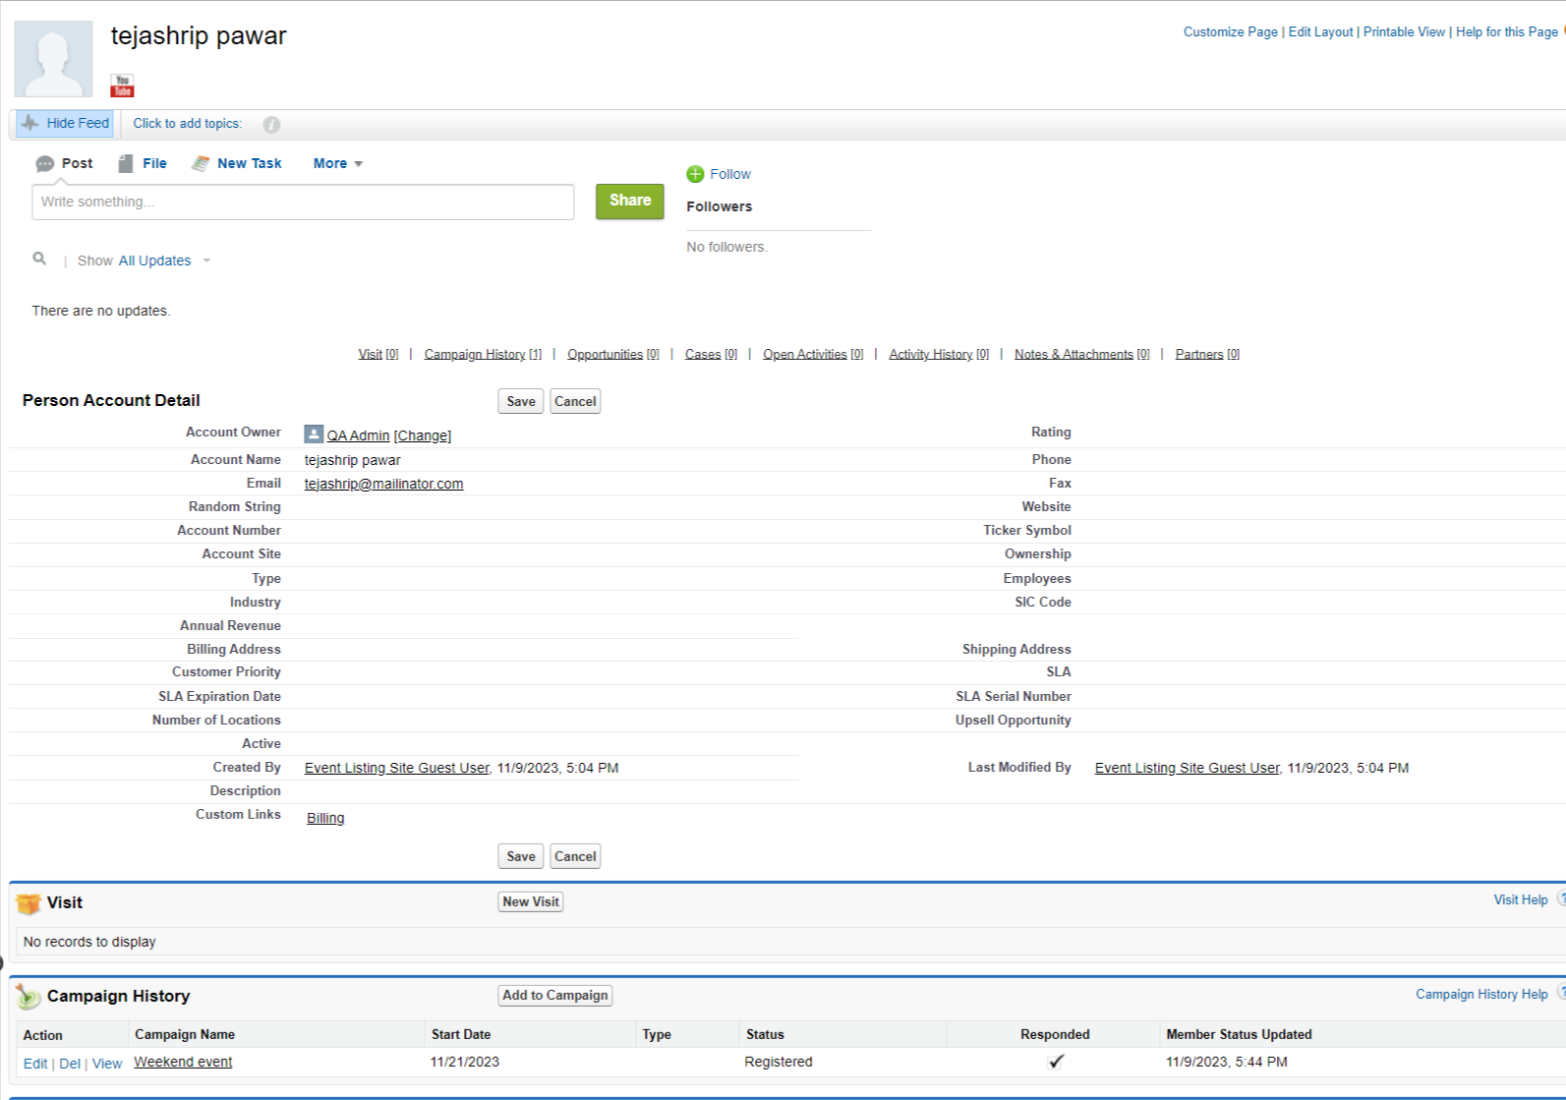This screenshot has height=1100, width=1566.
Task: Click the Account Owner user icon
Action: point(314,434)
